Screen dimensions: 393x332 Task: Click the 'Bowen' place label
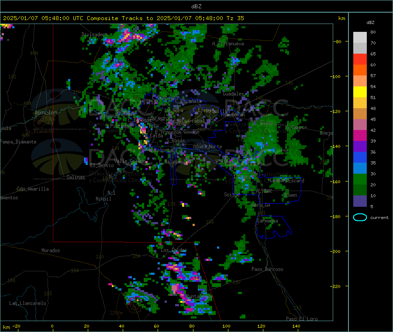coord(291,195)
